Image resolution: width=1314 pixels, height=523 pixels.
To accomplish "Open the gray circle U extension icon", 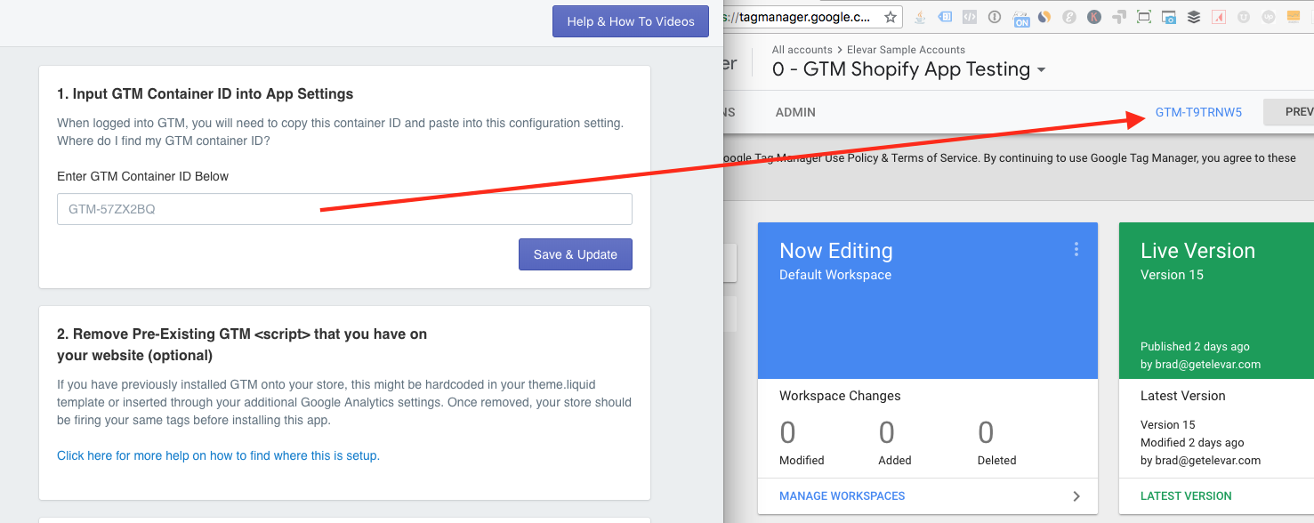I will coord(1244,17).
